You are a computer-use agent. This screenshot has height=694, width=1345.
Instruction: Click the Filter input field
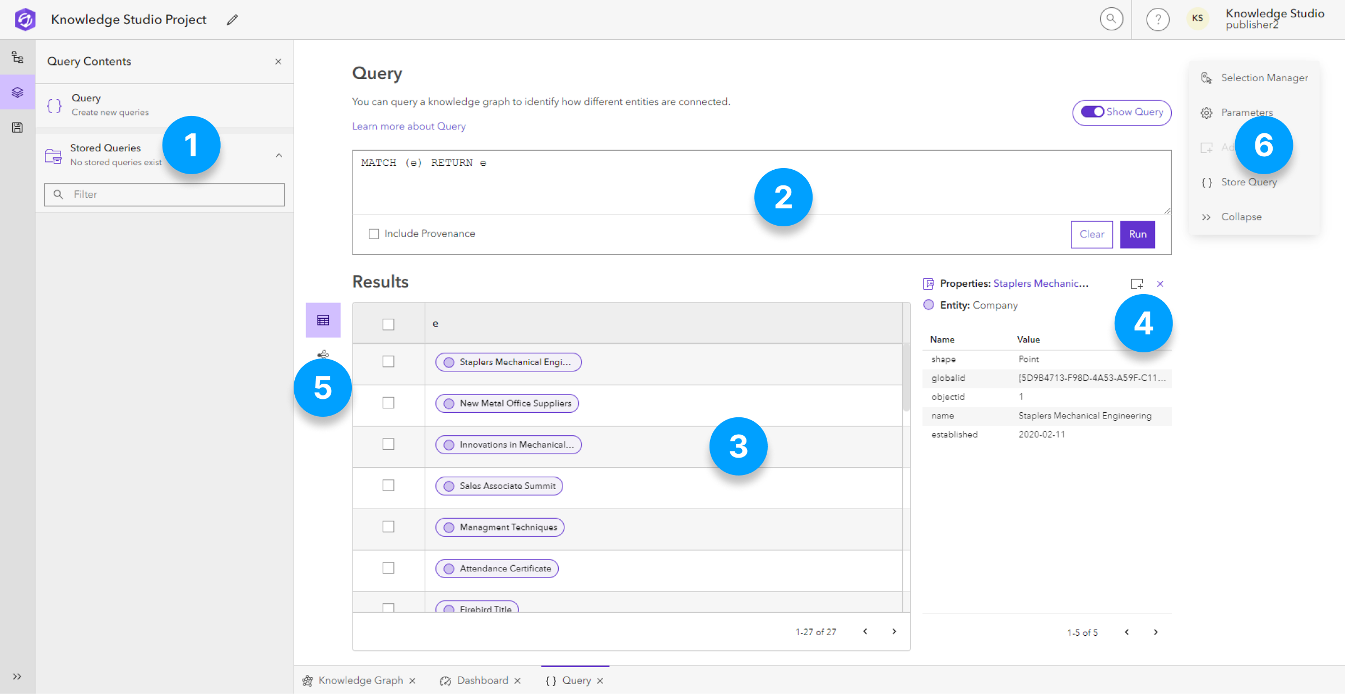164,194
